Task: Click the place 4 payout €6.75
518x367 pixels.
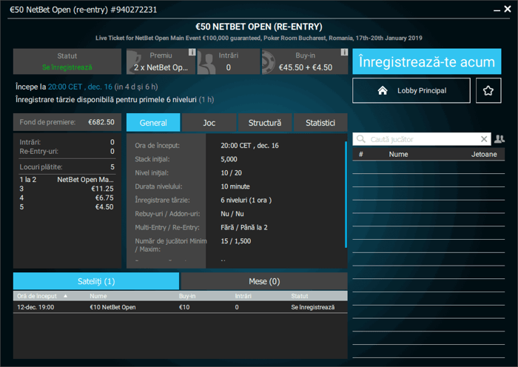Action: tap(67, 198)
